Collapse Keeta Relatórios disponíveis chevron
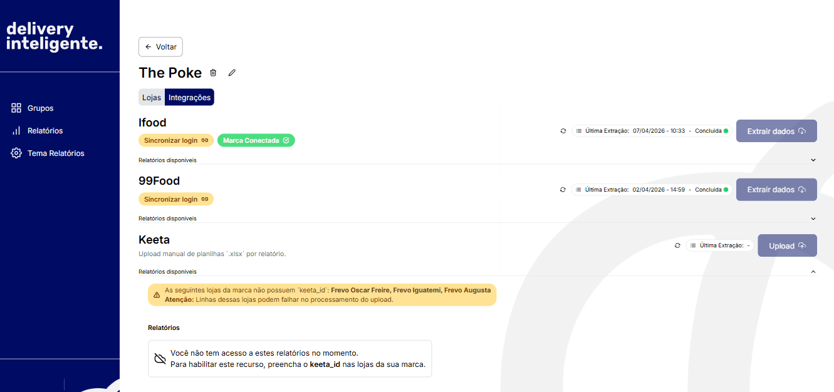The height and width of the screenshot is (392, 834). (x=813, y=272)
